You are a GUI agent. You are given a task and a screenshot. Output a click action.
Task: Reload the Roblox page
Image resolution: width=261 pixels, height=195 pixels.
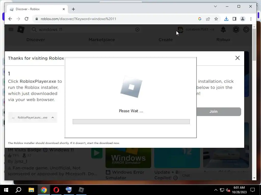click(27, 19)
